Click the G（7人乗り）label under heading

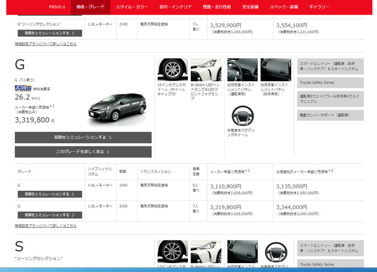pos(25,80)
